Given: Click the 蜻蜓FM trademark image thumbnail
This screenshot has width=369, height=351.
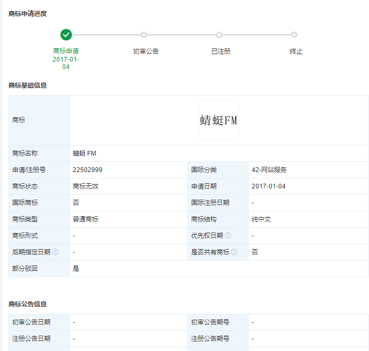Looking at the screenshot, I should (218, 121).
